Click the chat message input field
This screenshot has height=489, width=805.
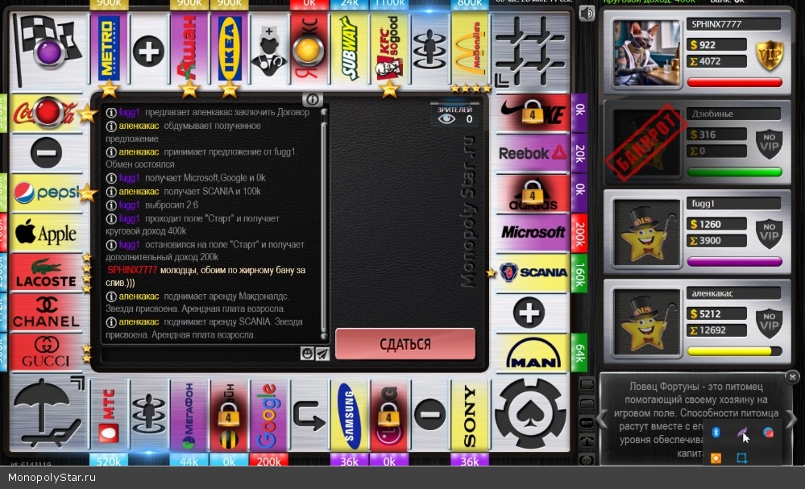click(201, 354)
